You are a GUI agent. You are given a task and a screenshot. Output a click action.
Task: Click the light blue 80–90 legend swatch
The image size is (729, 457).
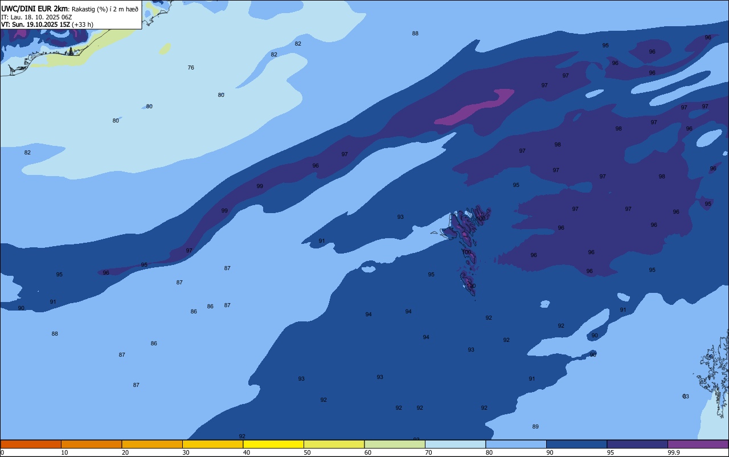(516, 444)
